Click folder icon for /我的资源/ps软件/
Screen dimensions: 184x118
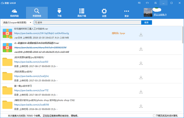click(x=7, y=76)
